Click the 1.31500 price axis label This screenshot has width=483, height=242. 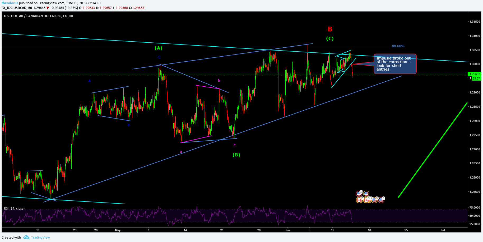(475, 22)
